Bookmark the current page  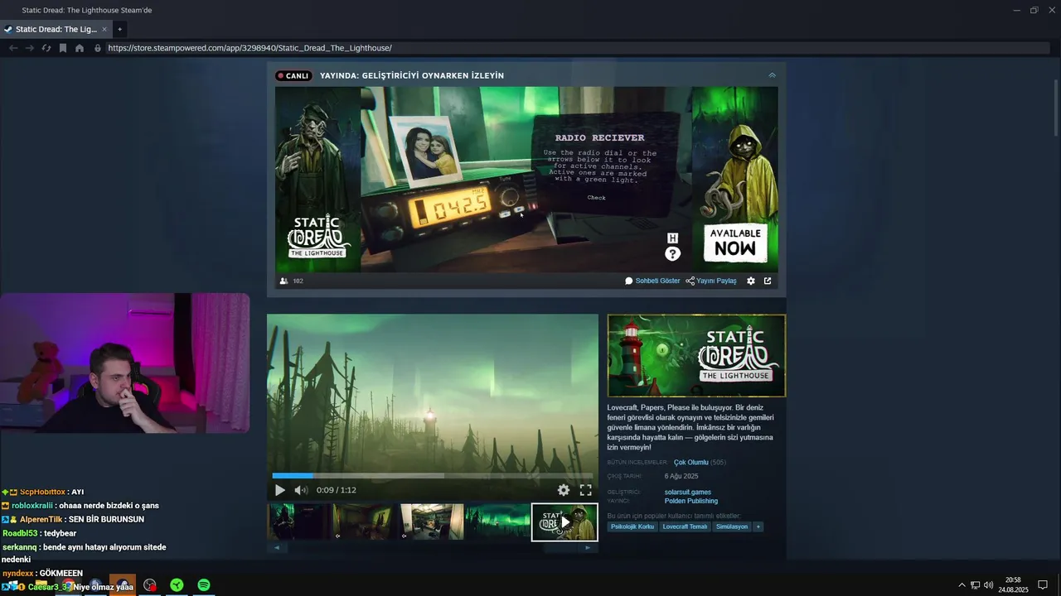pos(63,48)
